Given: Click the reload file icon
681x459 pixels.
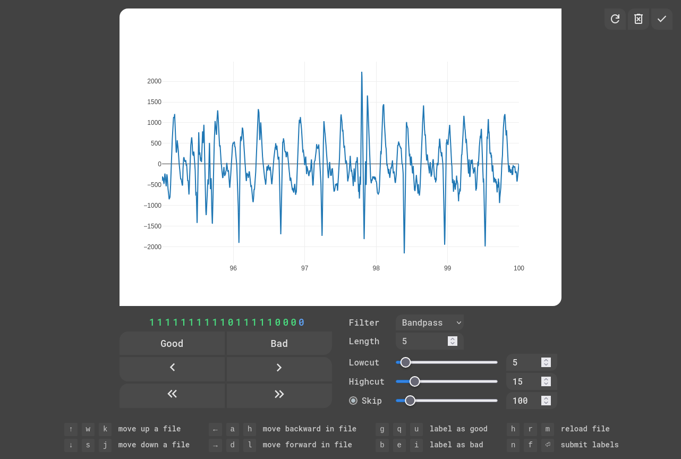Looking at the screenshot, I should [615, 19].
